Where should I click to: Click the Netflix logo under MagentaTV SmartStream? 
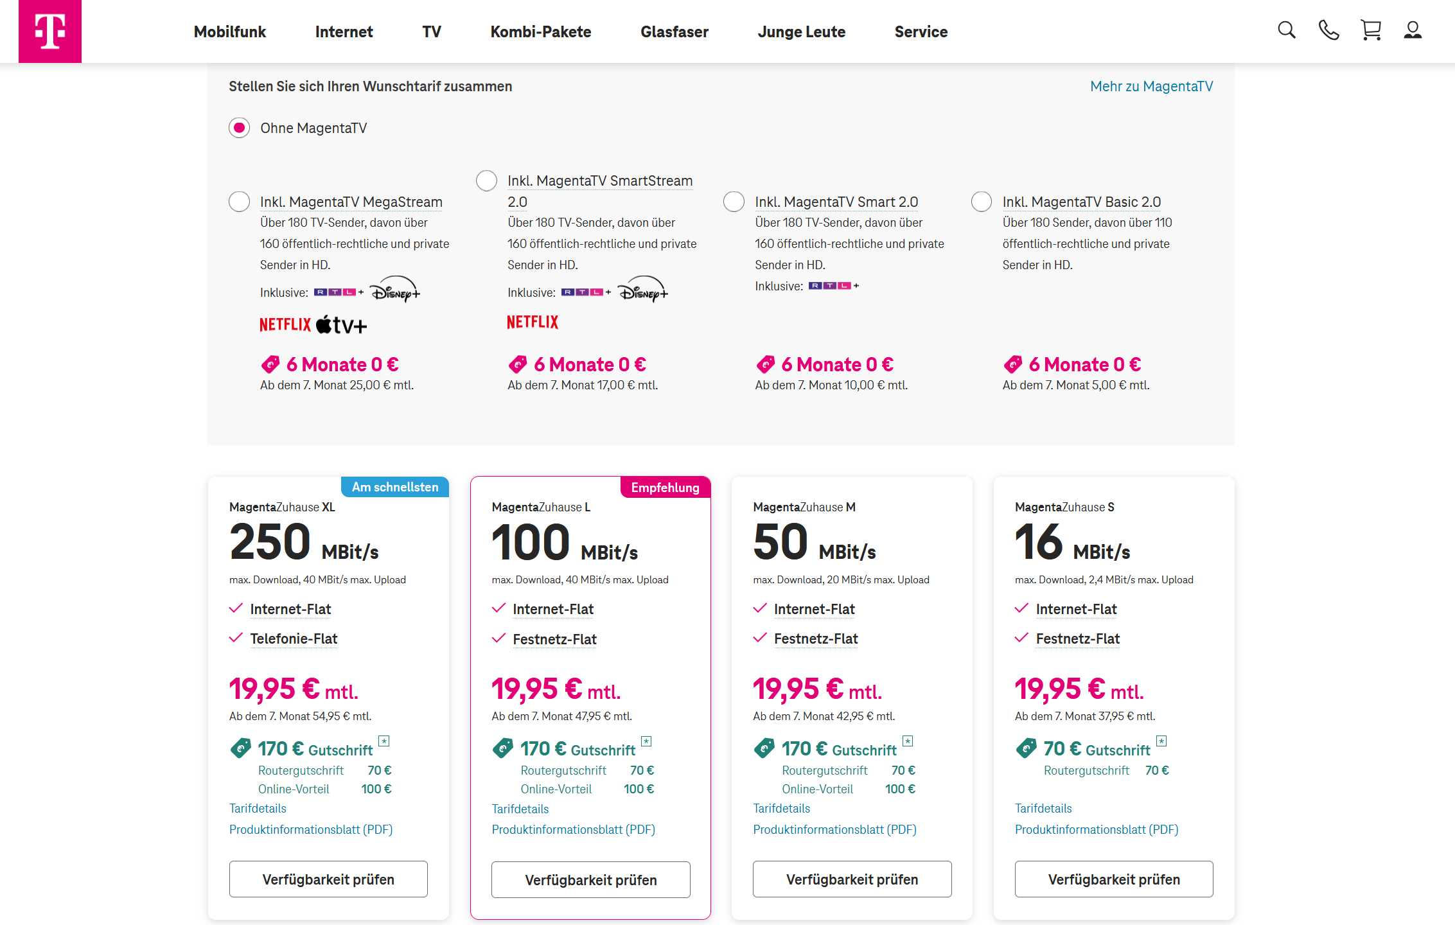click(533, 322)
